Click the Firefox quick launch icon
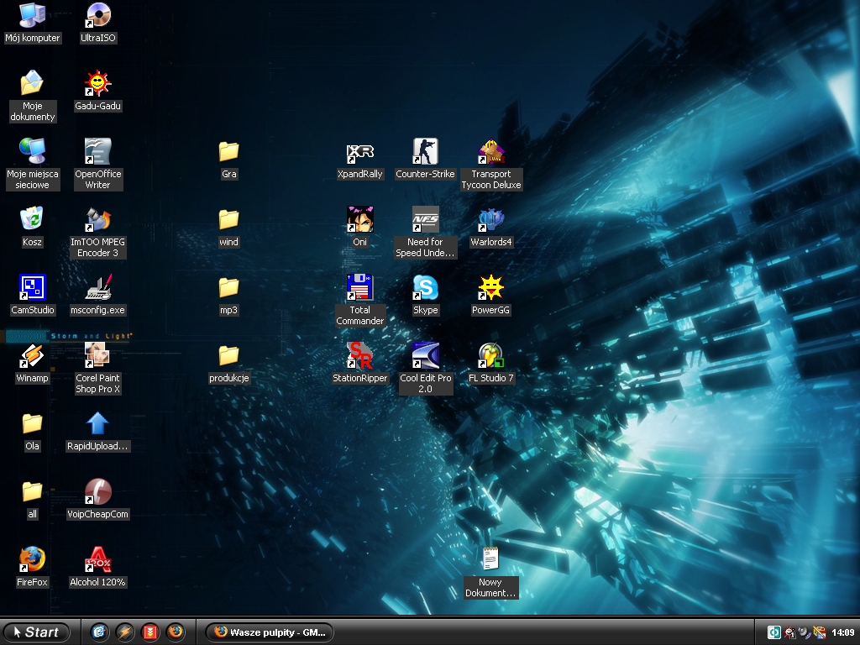The image size is (860, 645). 176,632
